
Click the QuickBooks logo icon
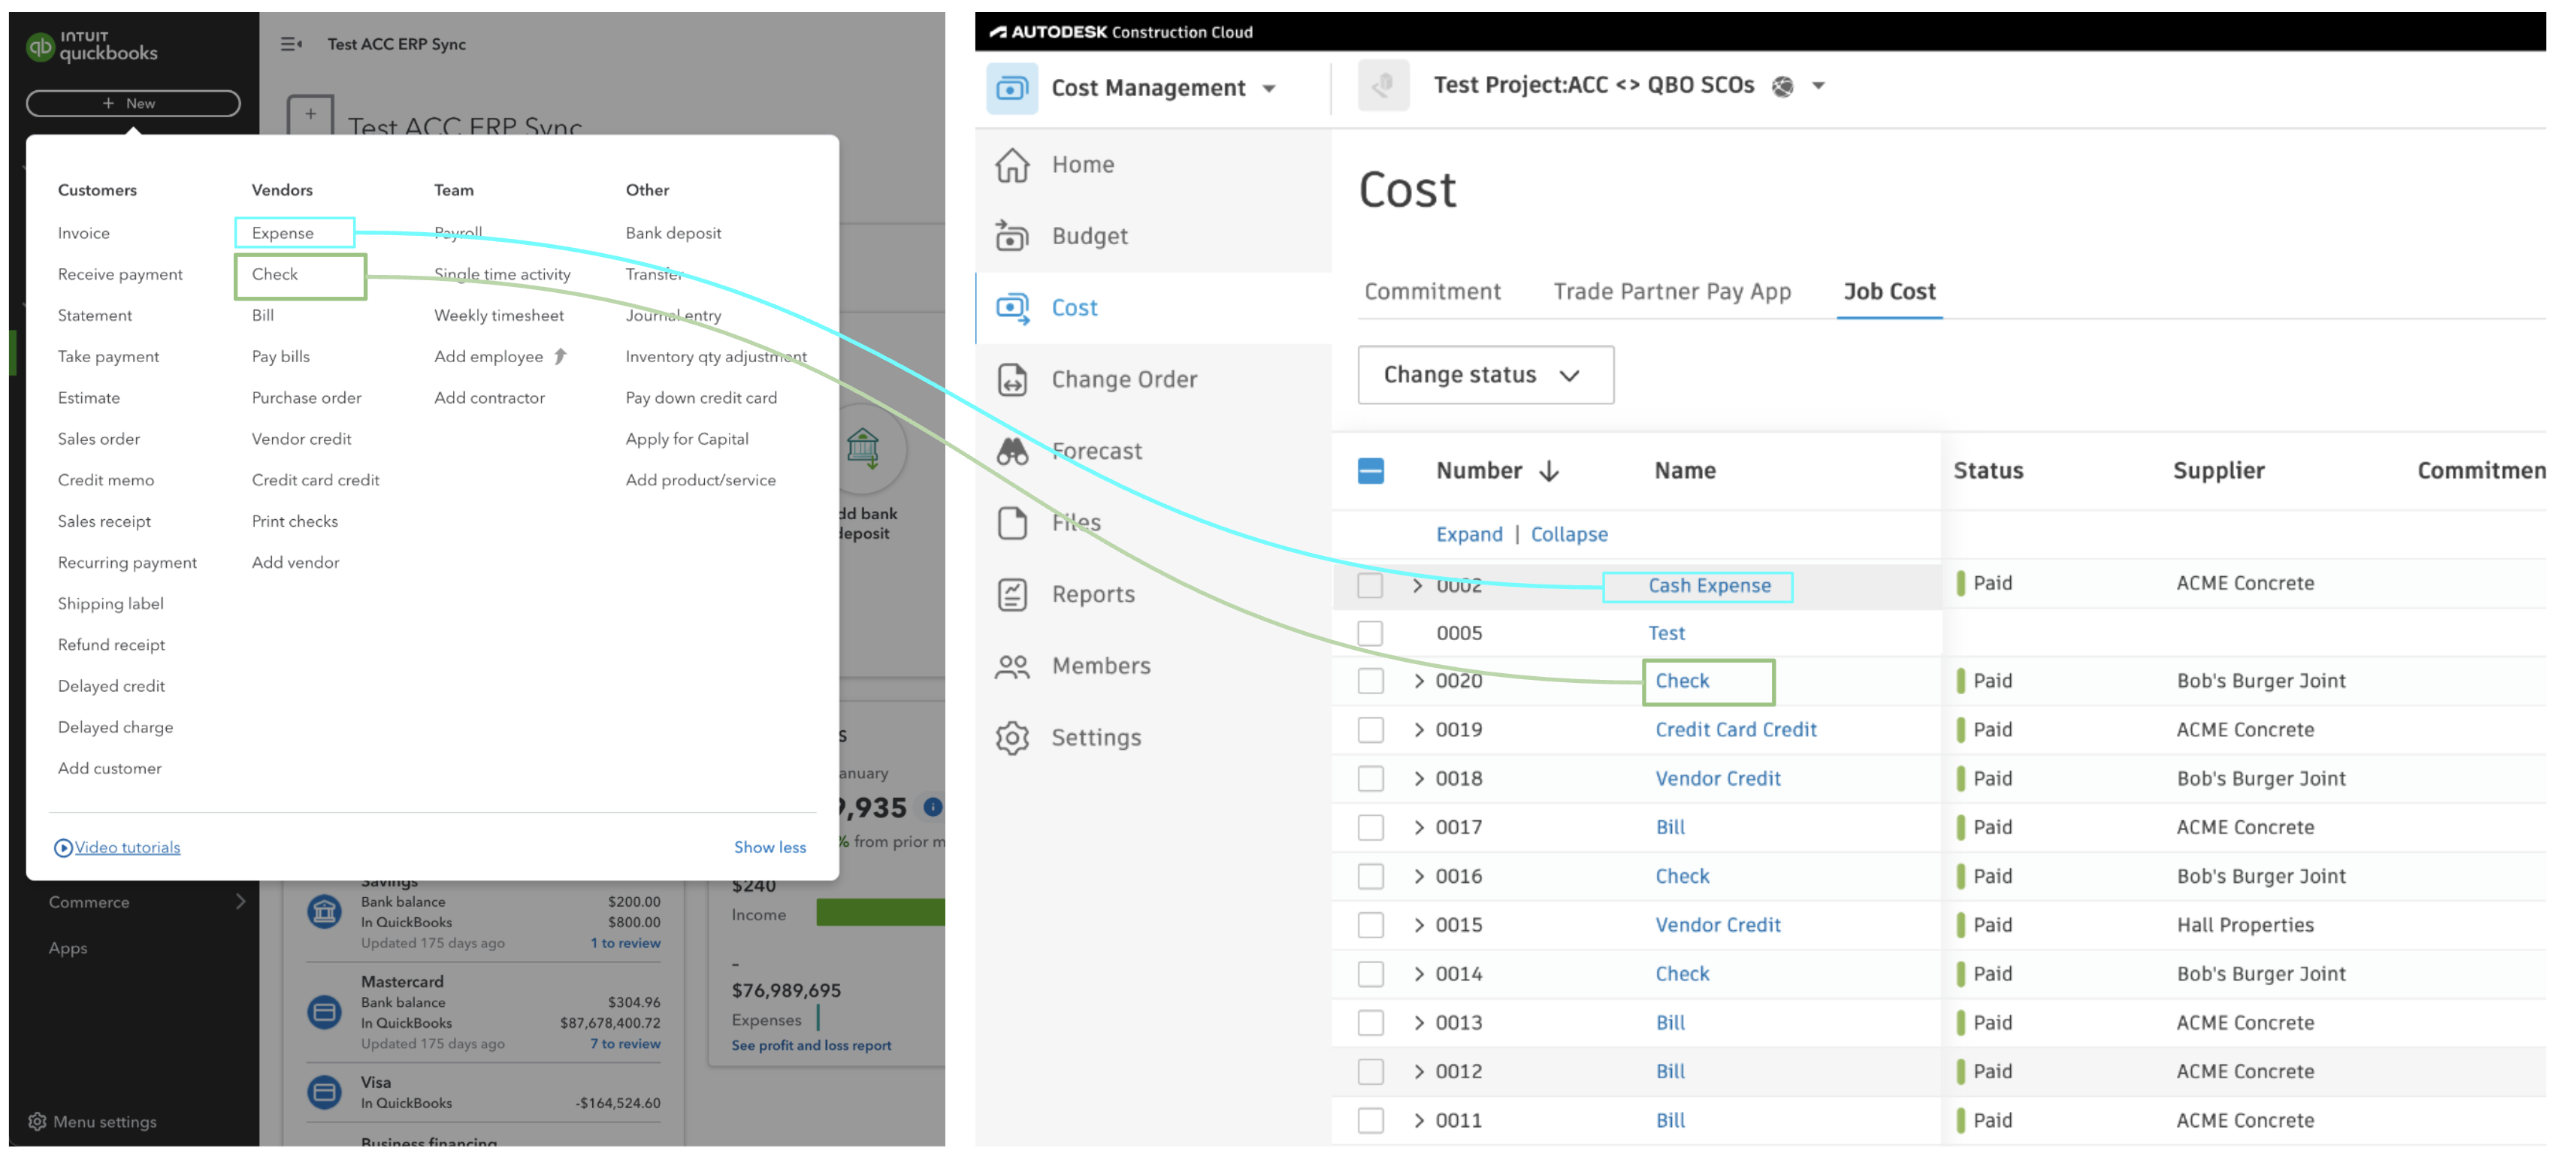pyautogui.click(x=40, y=46)
